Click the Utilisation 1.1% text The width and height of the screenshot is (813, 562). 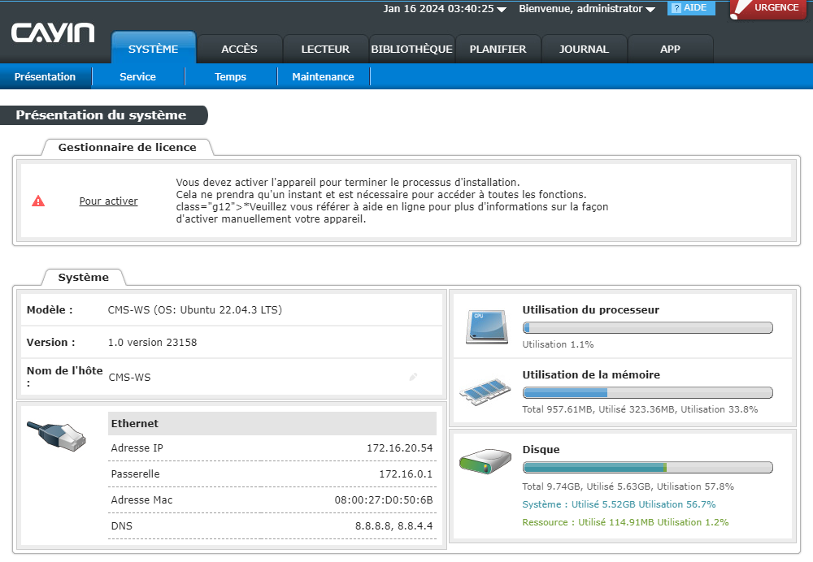click(x=558, y=344)
